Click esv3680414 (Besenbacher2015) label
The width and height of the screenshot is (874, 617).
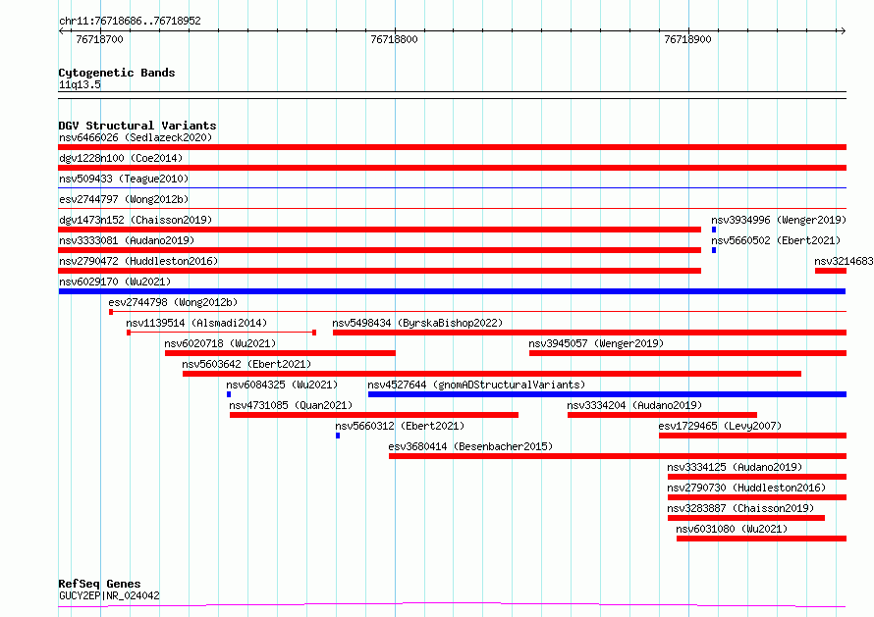pyautogui.click(x=470, y=446)
